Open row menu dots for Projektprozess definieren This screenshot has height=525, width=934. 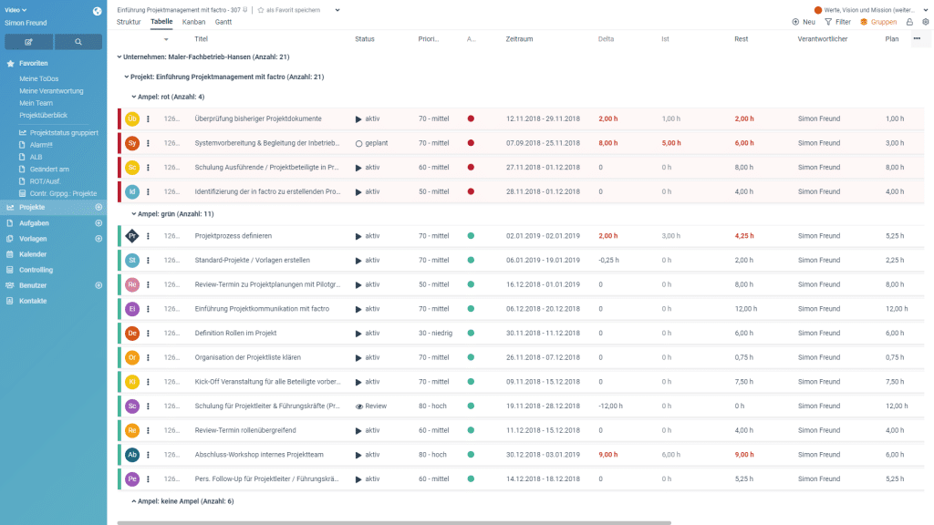pos(149,236)
